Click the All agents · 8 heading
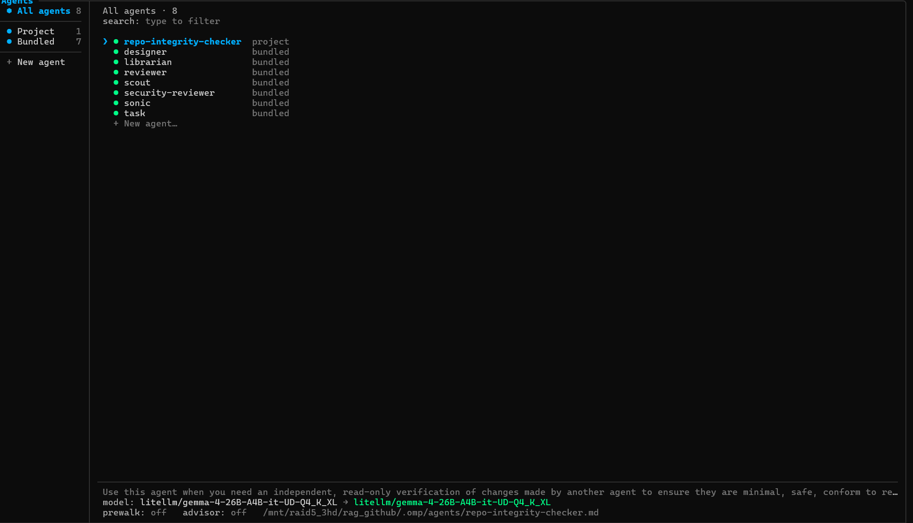913x523 pixels. [140, 11]
